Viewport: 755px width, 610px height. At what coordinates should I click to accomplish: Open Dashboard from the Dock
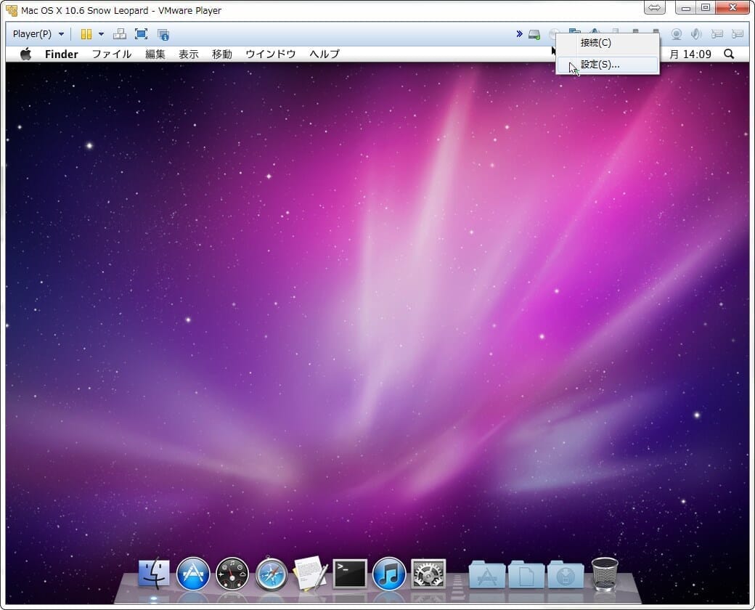point(232,574)
